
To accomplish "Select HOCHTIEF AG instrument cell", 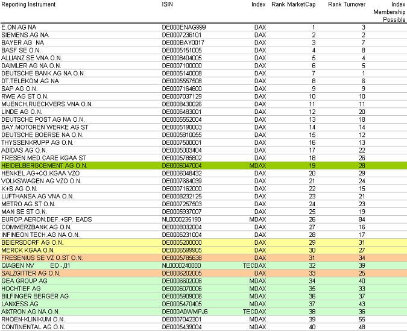I will (x=21, y=289).
